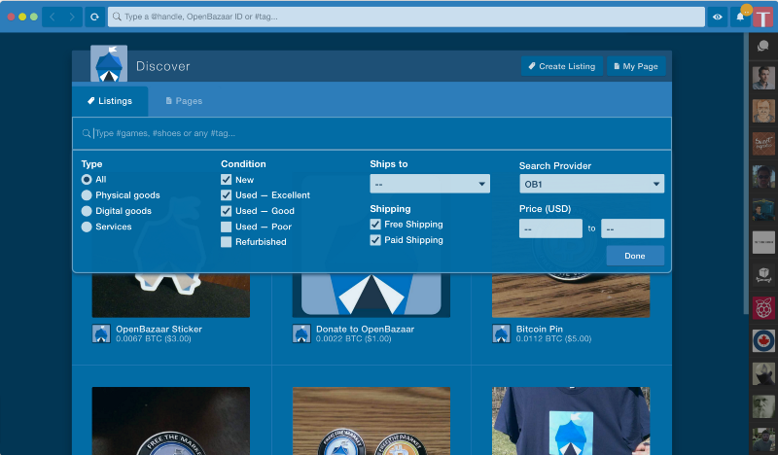
Task: Open the Bitcoin Pin listing title
Action: [540, 329]
